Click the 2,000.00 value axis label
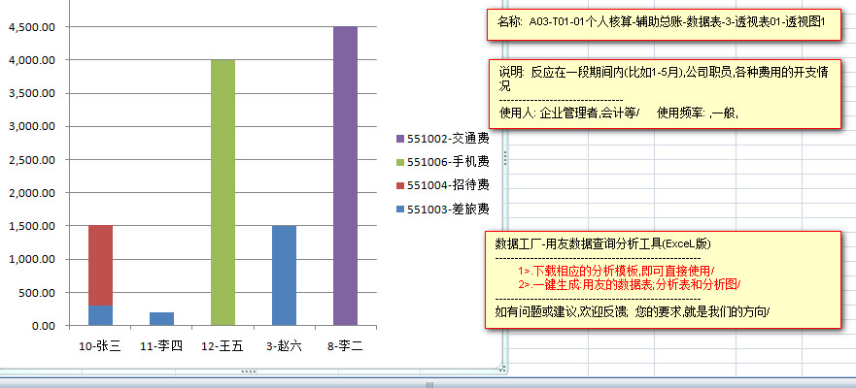The width and height of the screenshot is (856, 388). 34,193
